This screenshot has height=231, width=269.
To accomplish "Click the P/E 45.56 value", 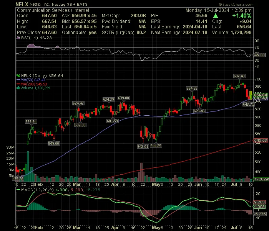I will [x=201, y=16].
